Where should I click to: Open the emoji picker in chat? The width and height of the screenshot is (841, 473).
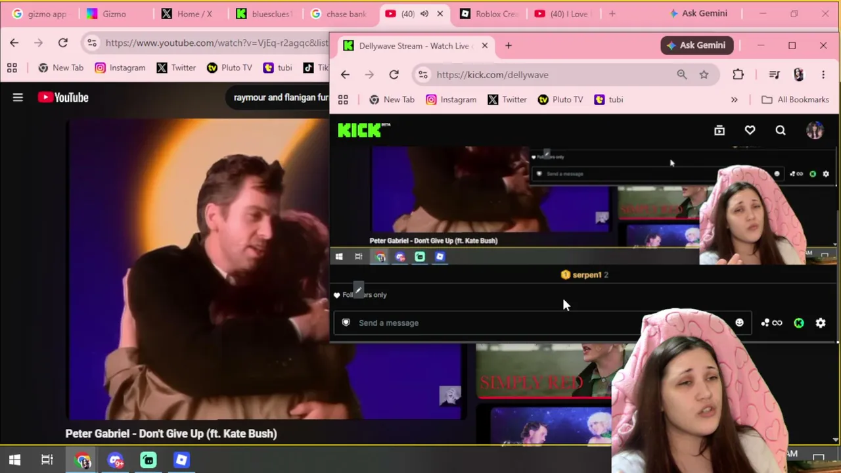click(x=739, y=323)
